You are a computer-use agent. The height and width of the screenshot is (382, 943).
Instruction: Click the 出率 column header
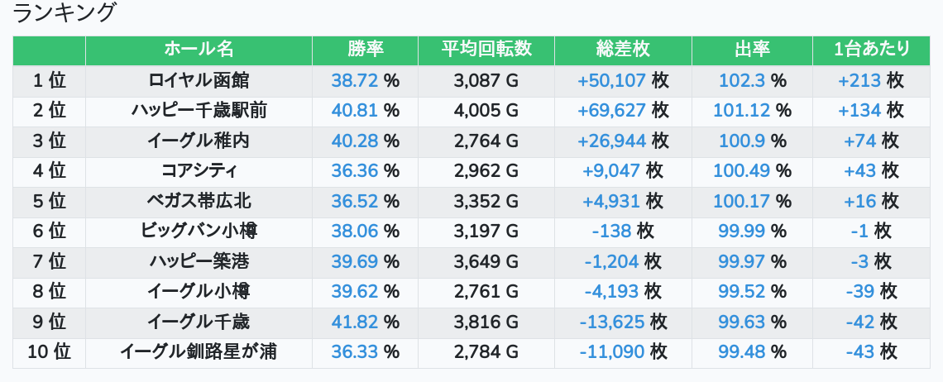(x=752, y=50)
